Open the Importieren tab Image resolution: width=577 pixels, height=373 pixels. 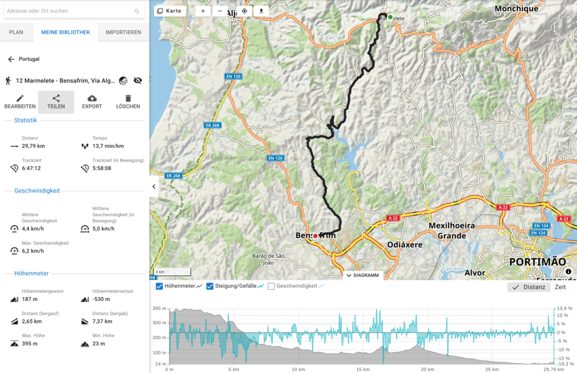(123, 32)
